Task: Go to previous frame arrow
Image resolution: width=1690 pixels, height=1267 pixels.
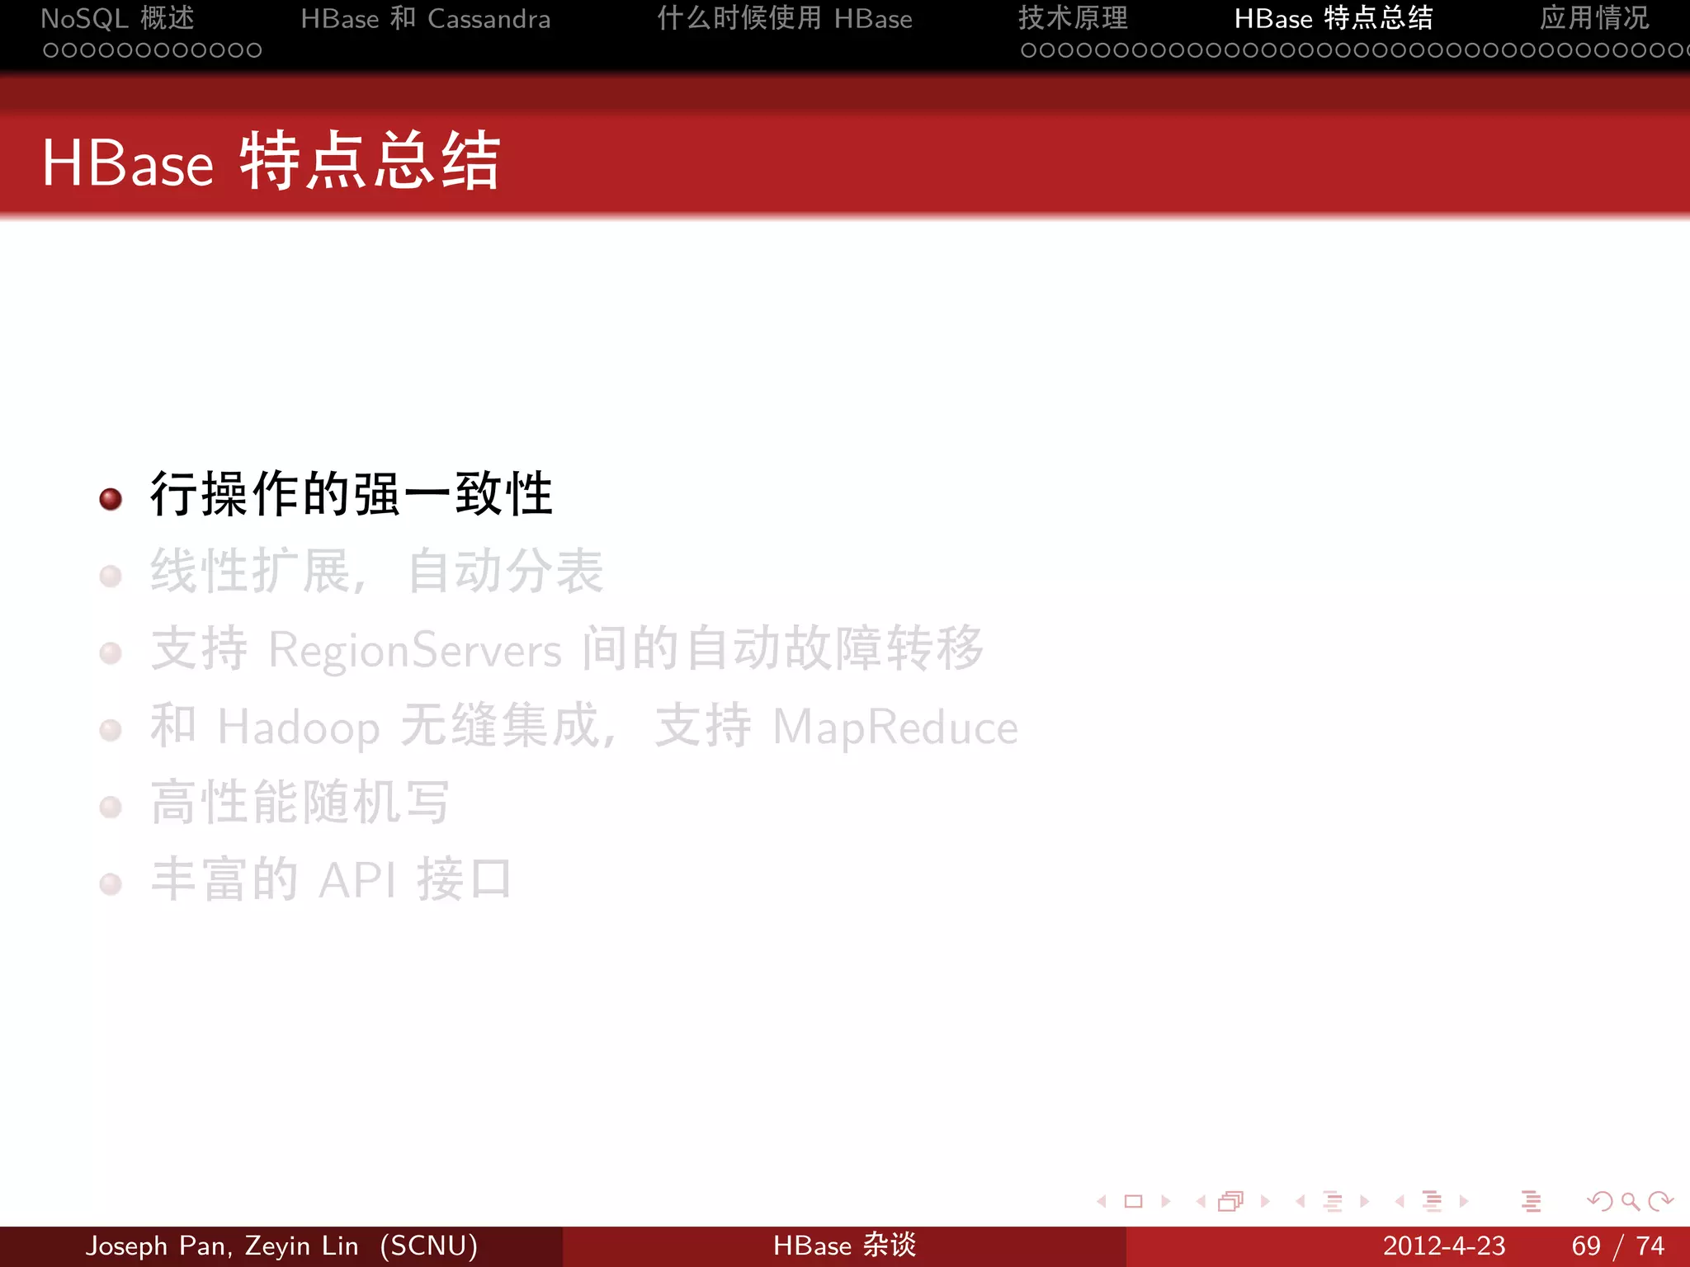Action: pos(1201,1202)
